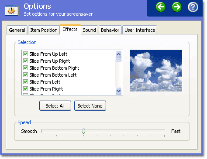The width and height of the screenshot is (207, 159).
Task: Click the Speed slider handle
Action: (83, 131)
